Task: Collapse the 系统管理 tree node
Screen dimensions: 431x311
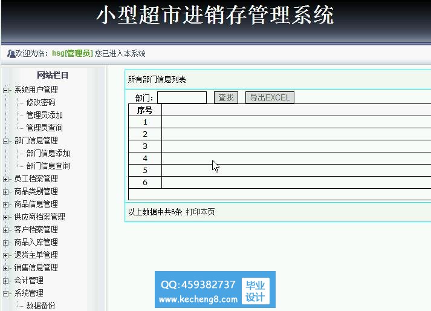Action: pos(5,293)
